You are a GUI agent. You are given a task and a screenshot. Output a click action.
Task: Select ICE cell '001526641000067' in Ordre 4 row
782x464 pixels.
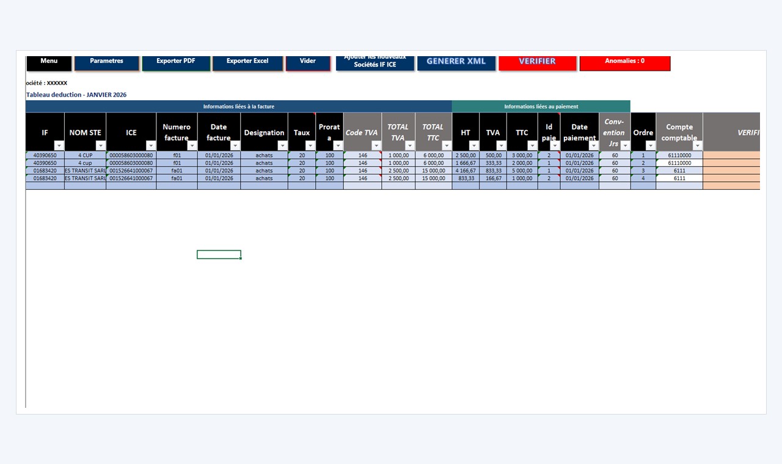click(x=131, y=178)
